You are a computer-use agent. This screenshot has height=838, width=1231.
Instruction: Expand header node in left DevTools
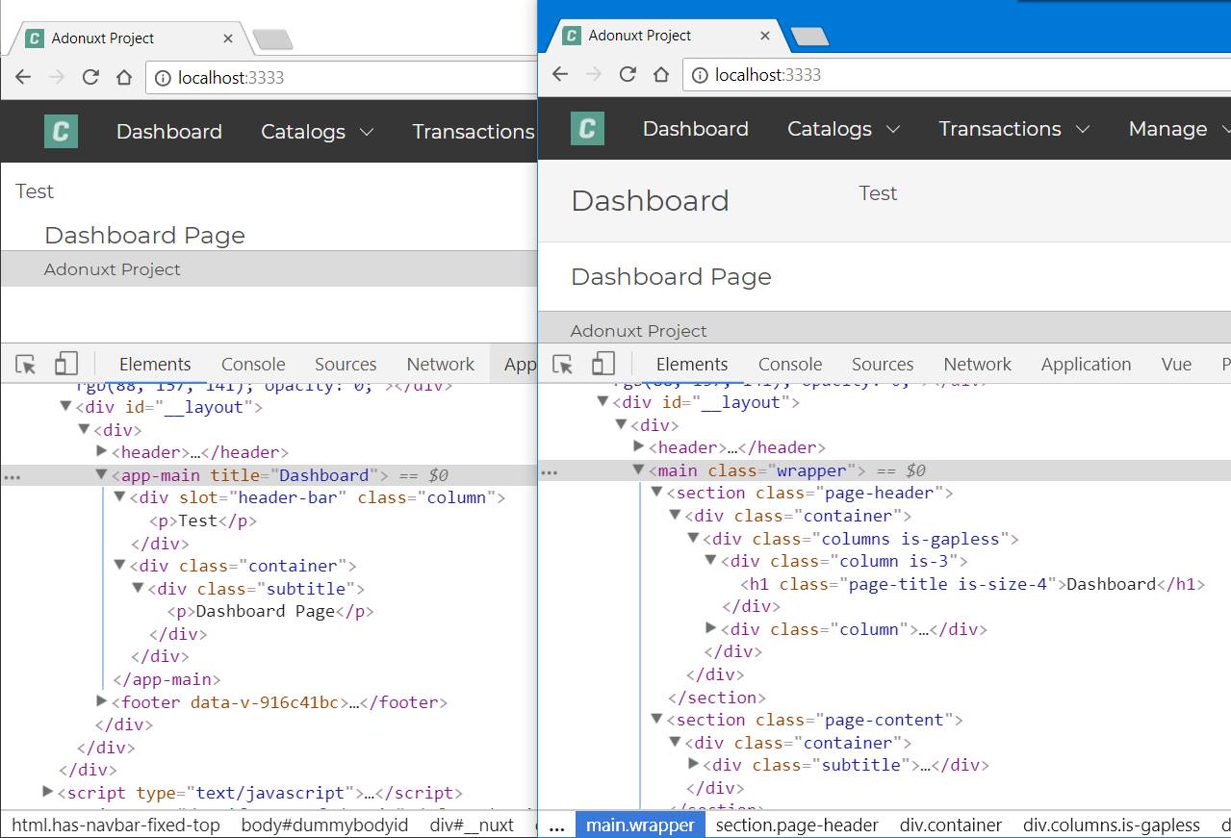tap(102, 451)
